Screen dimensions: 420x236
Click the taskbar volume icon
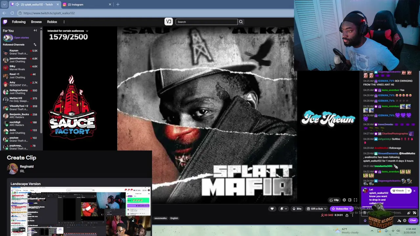(398, 231)
